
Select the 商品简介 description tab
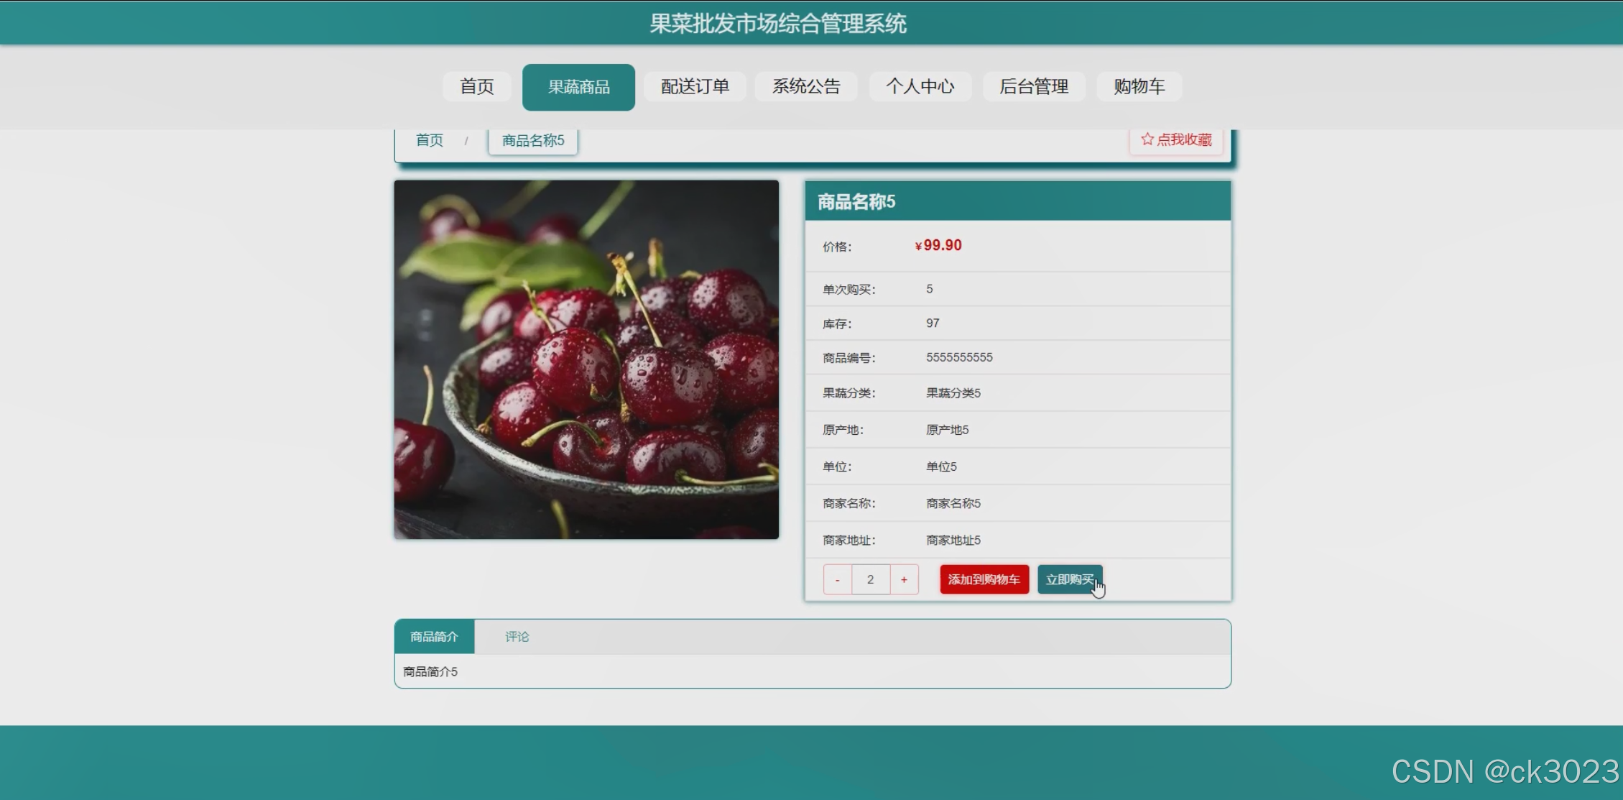tap(434, 637)
